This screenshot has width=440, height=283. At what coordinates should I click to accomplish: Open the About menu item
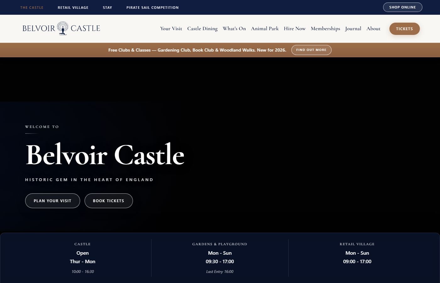[373, 29]
